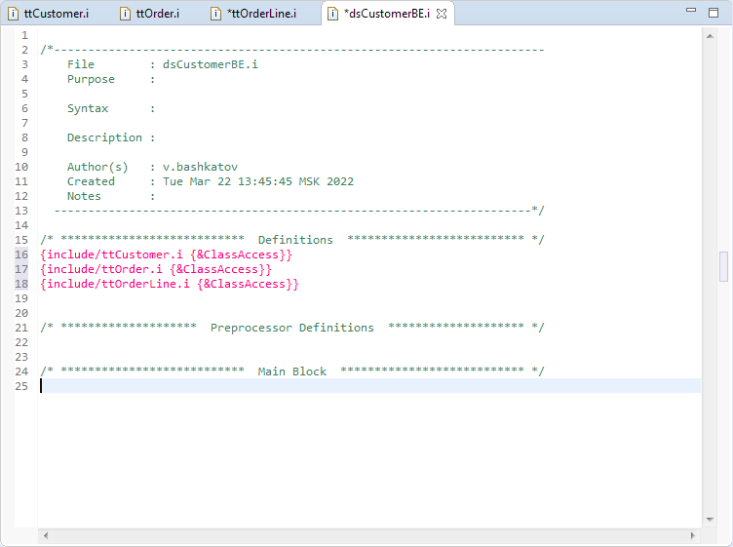Select the *dsCustomerBE.i tab
The height and width of the screenshot is (547, 733).
387,14
